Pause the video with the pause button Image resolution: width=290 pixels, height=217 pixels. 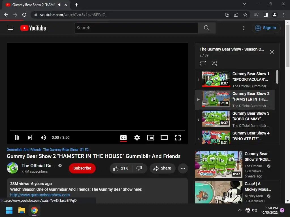[17, 138]
